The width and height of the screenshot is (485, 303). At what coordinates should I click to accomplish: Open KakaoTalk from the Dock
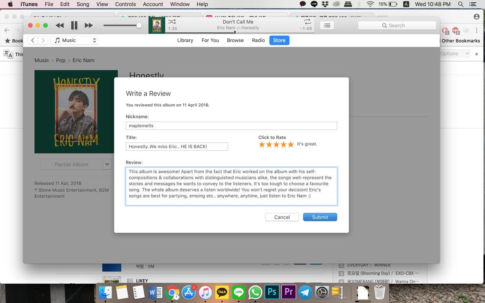[x=222, y=292]
